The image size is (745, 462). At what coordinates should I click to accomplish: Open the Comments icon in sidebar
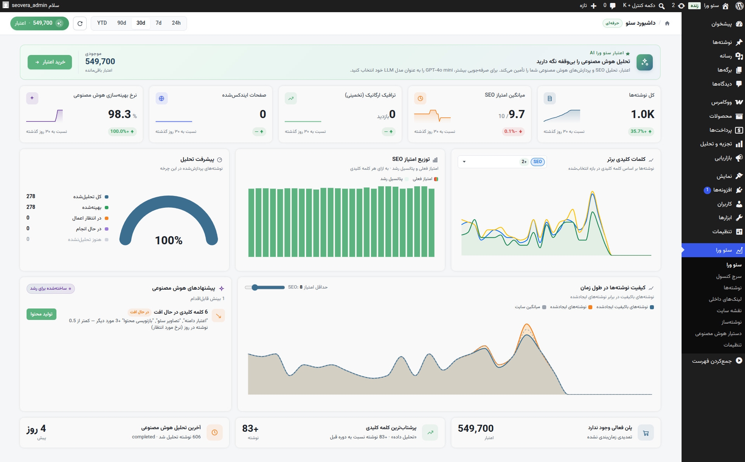tap(739, 84)
